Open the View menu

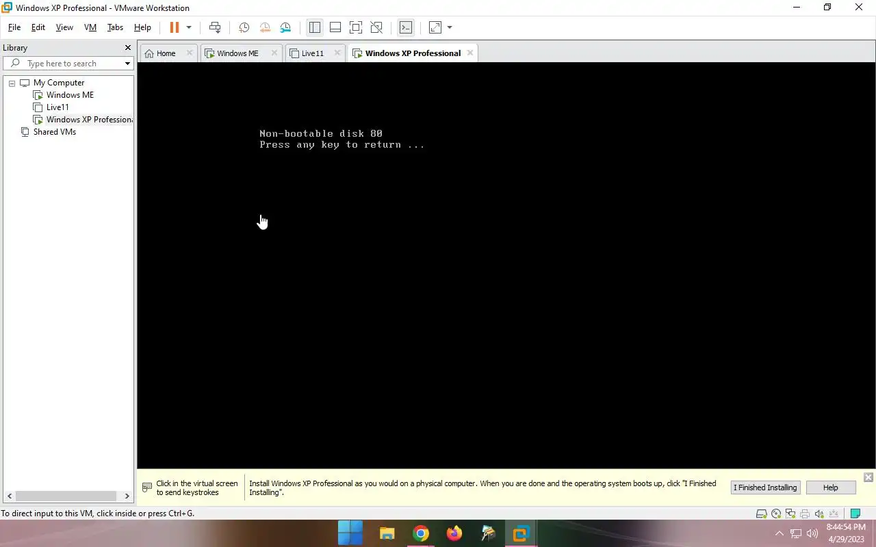pos(64,27)
